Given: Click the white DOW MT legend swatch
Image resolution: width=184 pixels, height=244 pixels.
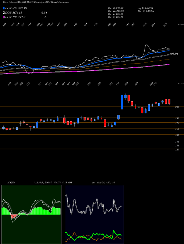Looking at the screenshot, I should [x=4, y=13].
